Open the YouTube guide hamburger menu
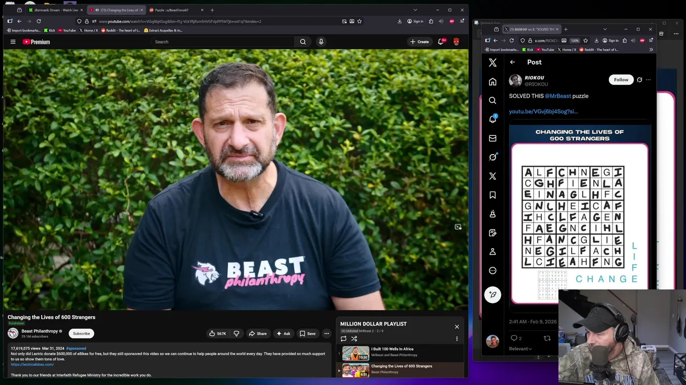686x385 pixels. point(13,42)
